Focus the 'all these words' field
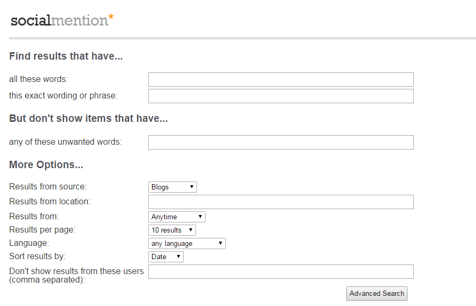476x306 pixels. (281, 79)
